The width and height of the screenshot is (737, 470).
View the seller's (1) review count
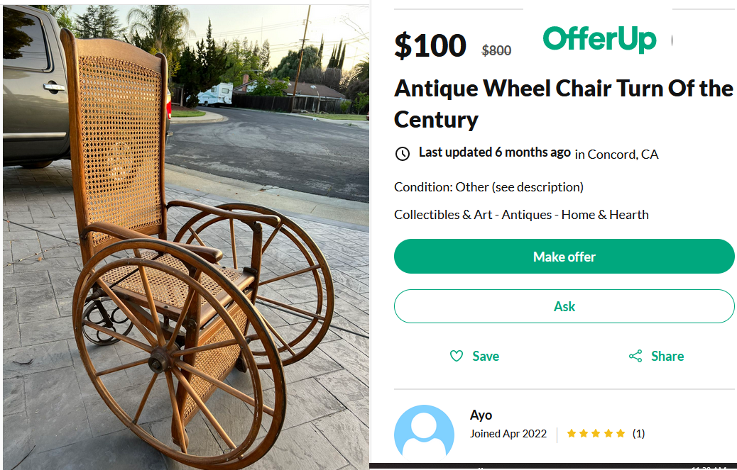(x=638, y=433)
